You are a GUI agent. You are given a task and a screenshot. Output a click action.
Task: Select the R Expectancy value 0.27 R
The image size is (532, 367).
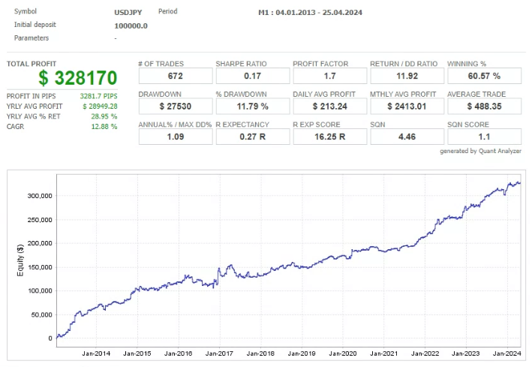[x=251, y=137]
